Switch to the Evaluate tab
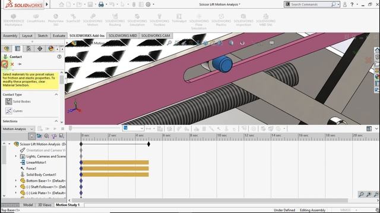The image size is (380, 213). [x=59, y=35]
